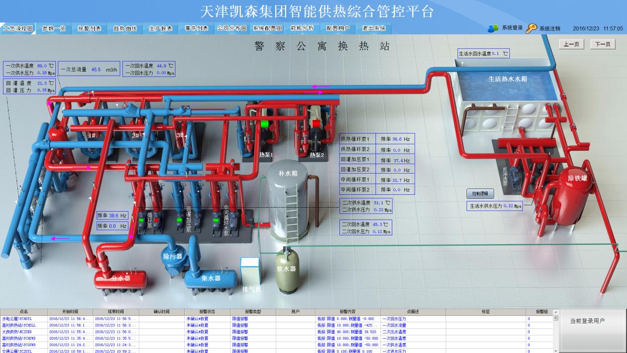Switch to the 趋势曲线 trend curve tab
The width and height of the screenshot is (627, 353).
tap(125, 29)
